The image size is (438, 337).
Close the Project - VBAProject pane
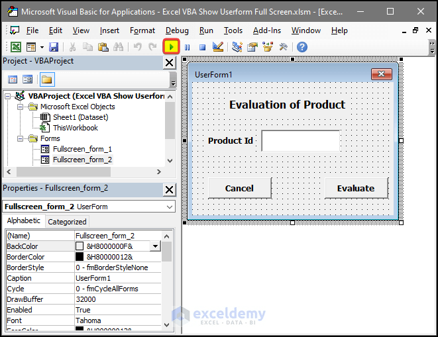click(169, 62)
